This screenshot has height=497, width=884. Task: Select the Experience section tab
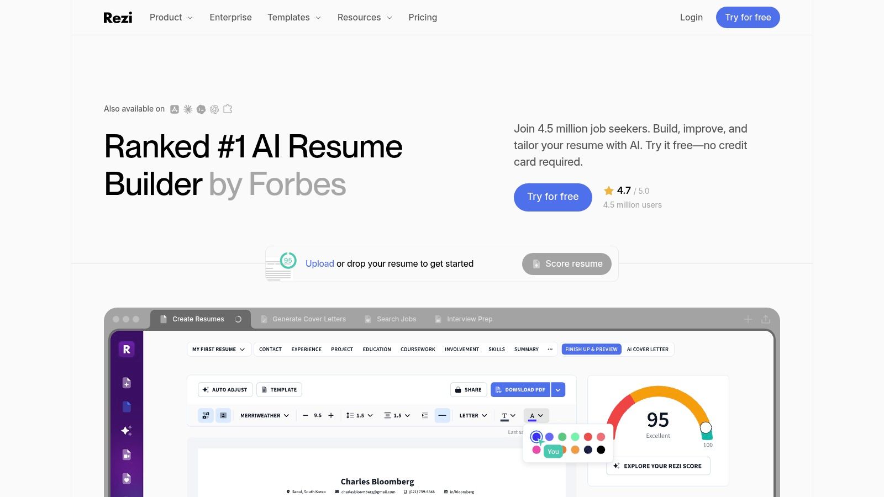307,349
